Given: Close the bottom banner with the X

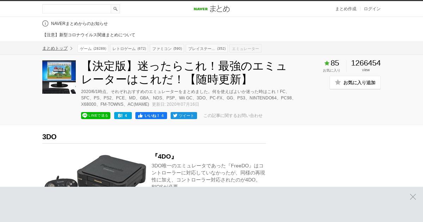Looking at the screenshot, I should pyautogui.click(x=413, y=197).
